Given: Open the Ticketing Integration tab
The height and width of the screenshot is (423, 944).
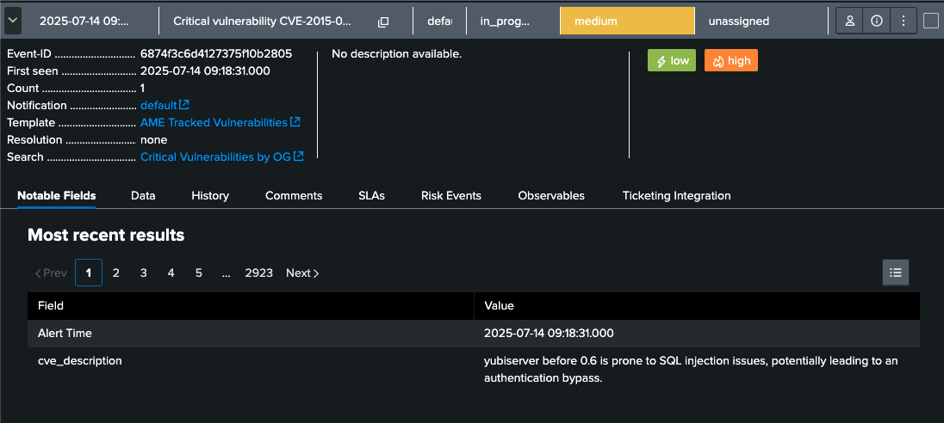Looking at the screenshot, I should point(676,195).
